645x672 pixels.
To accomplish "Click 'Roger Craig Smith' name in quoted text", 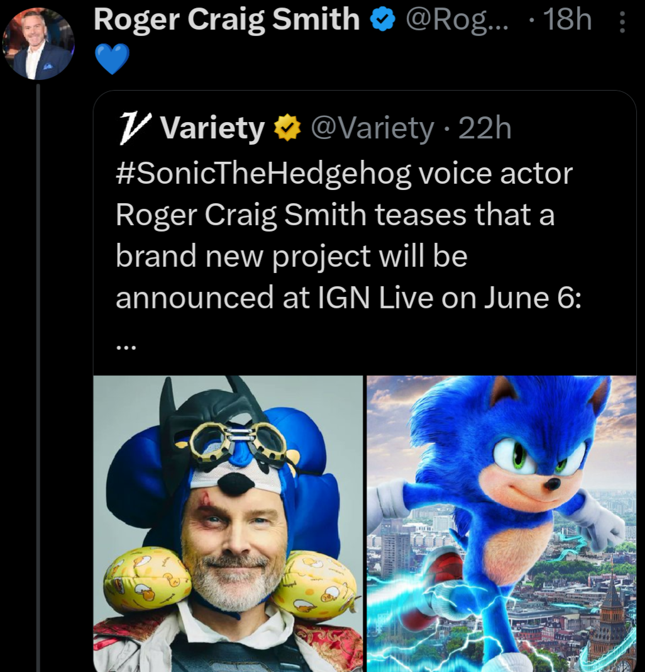I will click(241, 215).
